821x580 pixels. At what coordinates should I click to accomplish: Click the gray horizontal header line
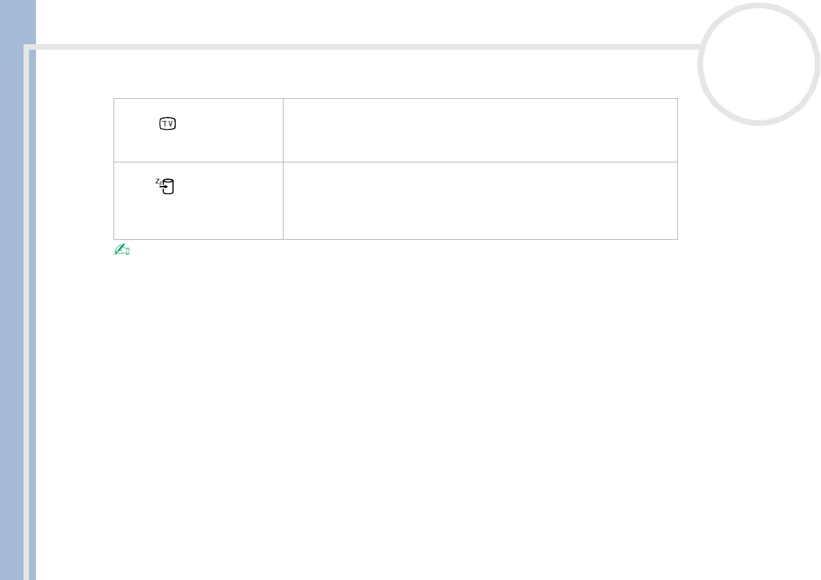click(x=367, y=47)
